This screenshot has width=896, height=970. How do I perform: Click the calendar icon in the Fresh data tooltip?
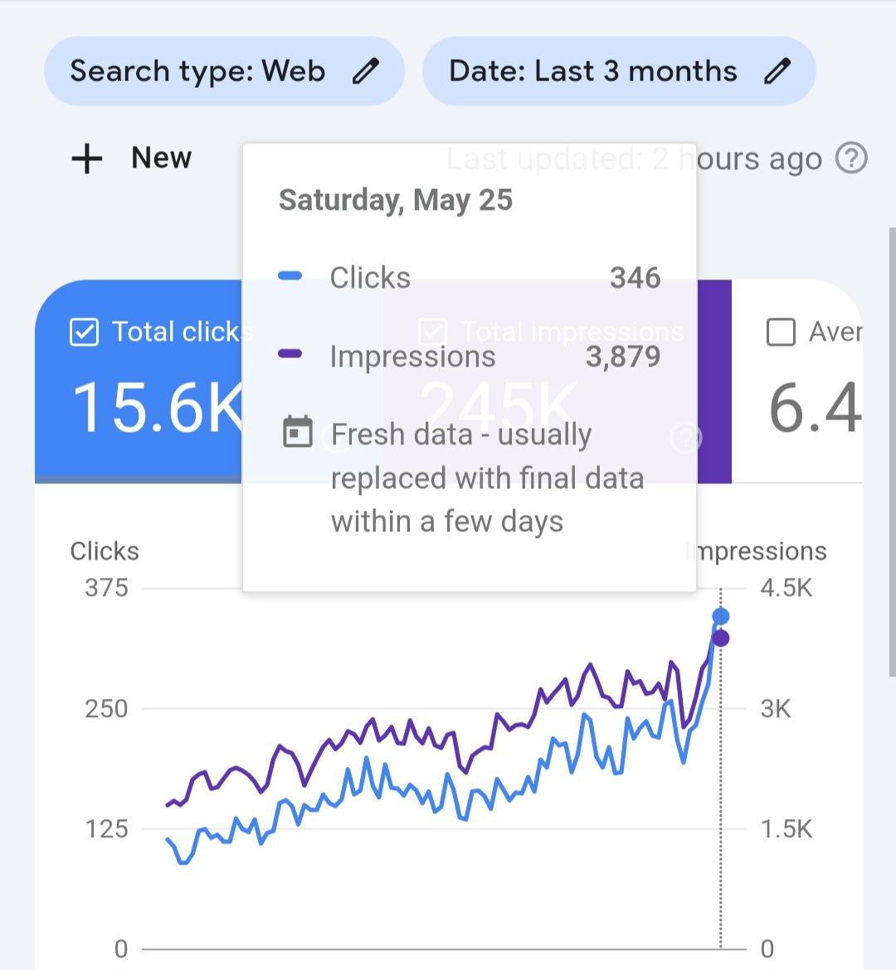point(298,432)
